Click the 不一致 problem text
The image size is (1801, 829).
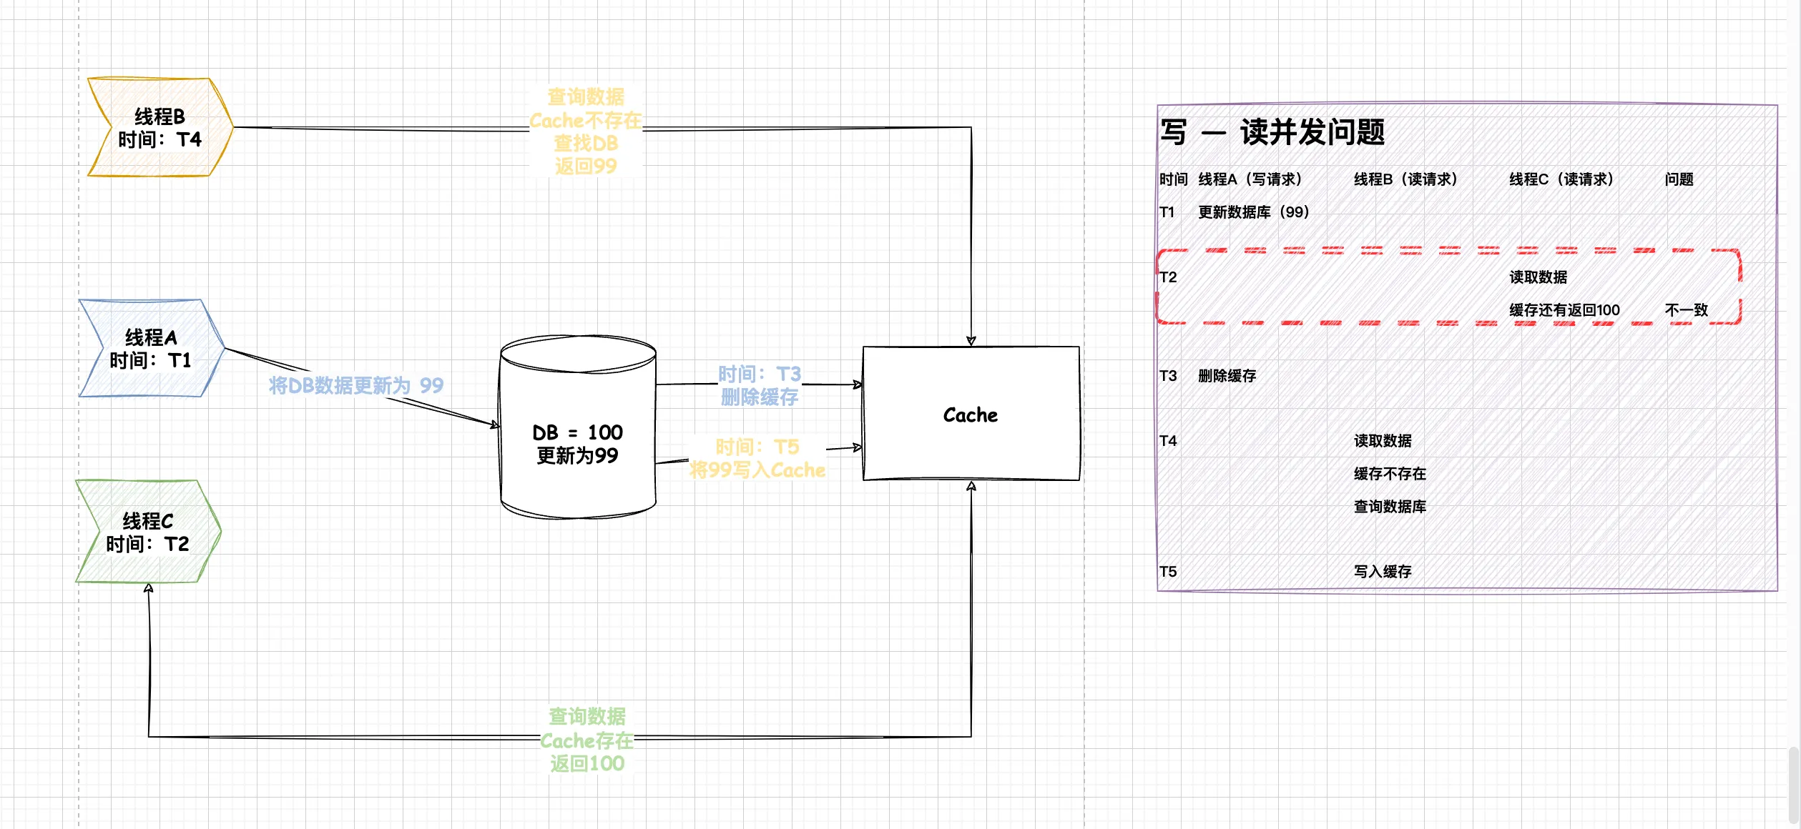click(1686, 310)
